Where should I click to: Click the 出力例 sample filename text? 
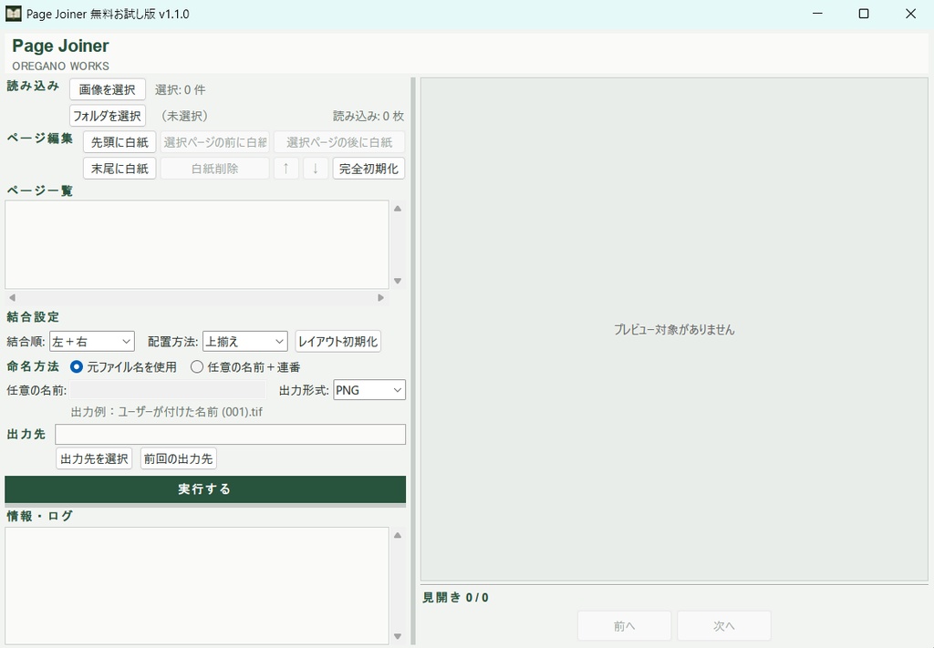coord(167,412)
